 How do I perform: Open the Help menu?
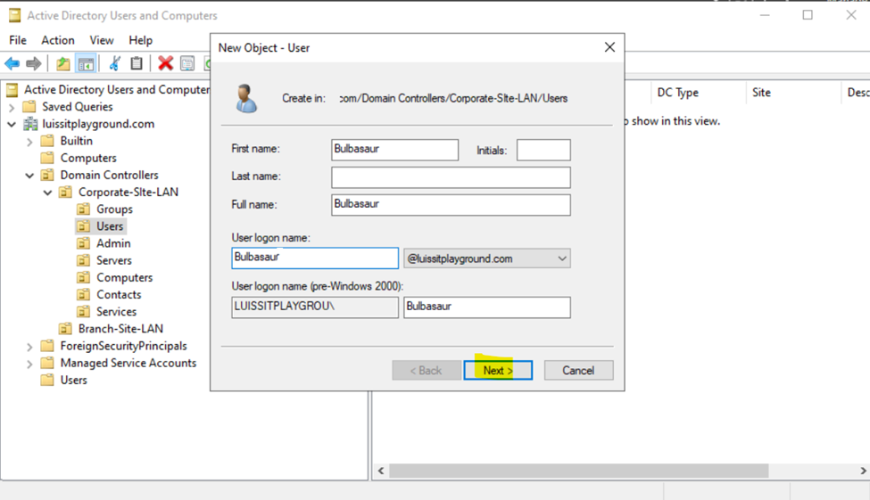click(140, 40)
